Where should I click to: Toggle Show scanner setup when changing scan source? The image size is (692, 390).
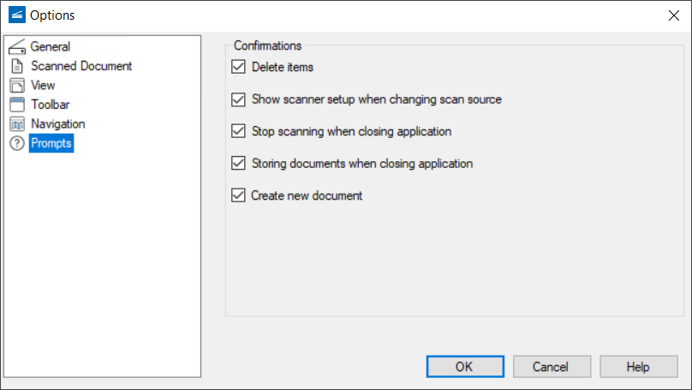pyautogui.click(x=238, y=99)
